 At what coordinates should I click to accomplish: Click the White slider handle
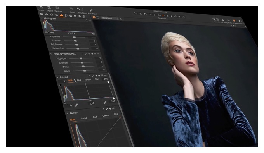83,67
